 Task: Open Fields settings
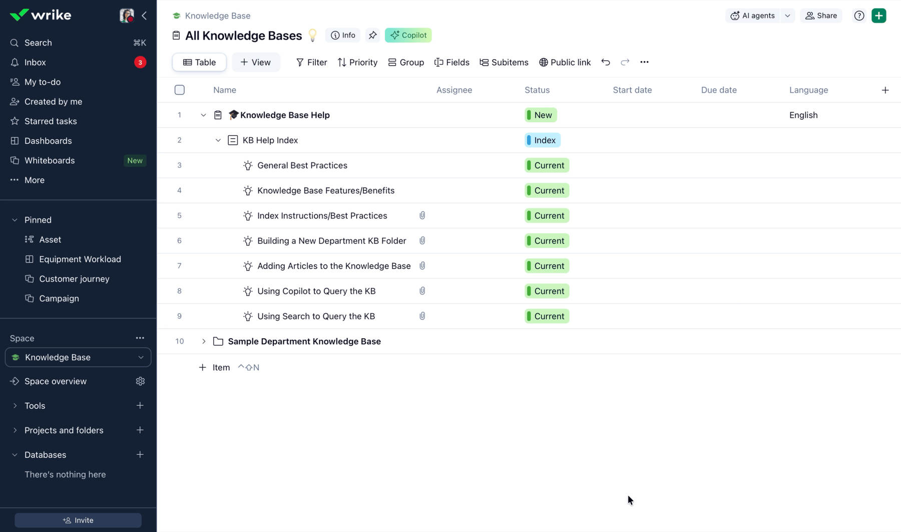(x=452, y=62)
